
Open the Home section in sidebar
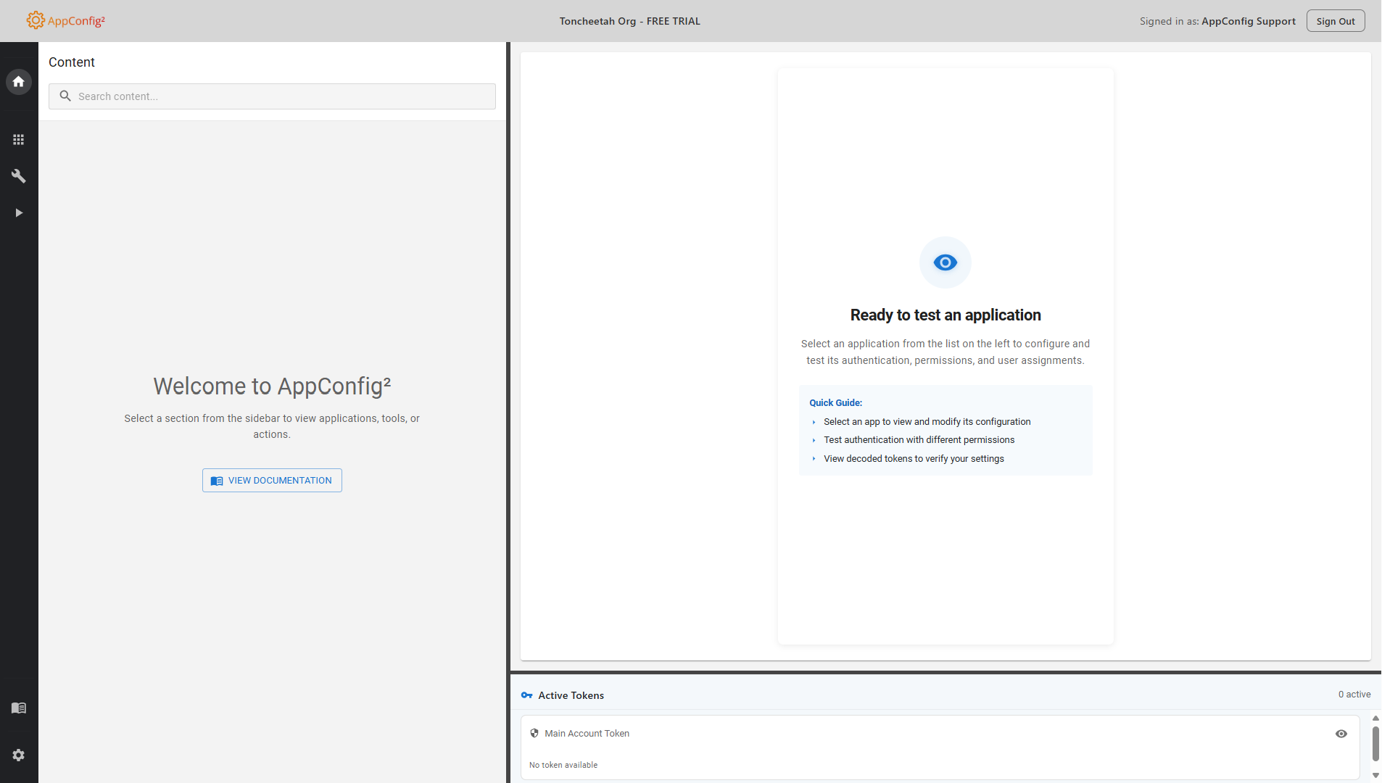19,82
